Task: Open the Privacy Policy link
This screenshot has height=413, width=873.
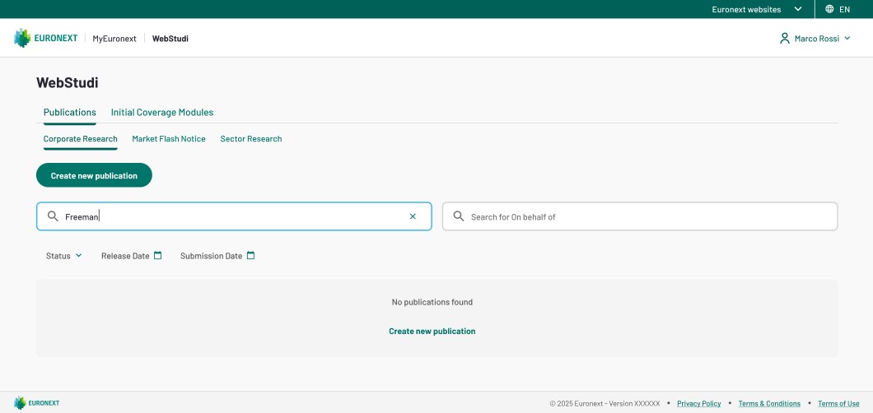Action: click(698, 404)
